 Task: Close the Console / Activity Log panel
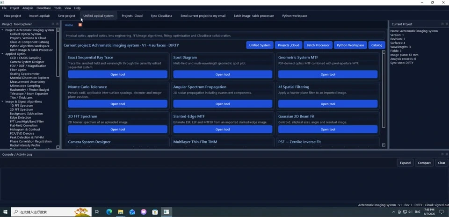tap(447, 154)
